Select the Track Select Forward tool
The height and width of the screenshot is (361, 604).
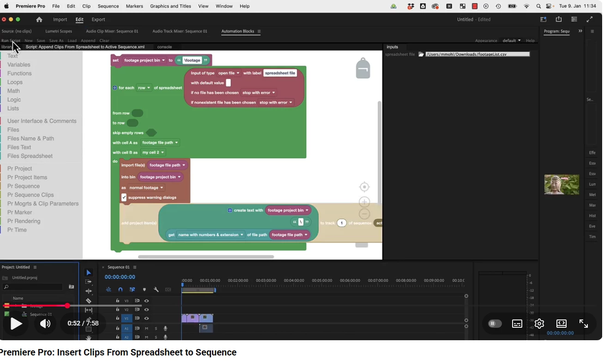(89, 282)
